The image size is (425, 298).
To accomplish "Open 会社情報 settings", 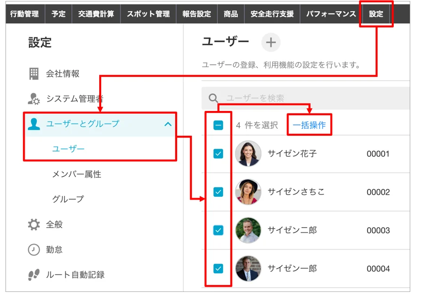I will (62, 74).
